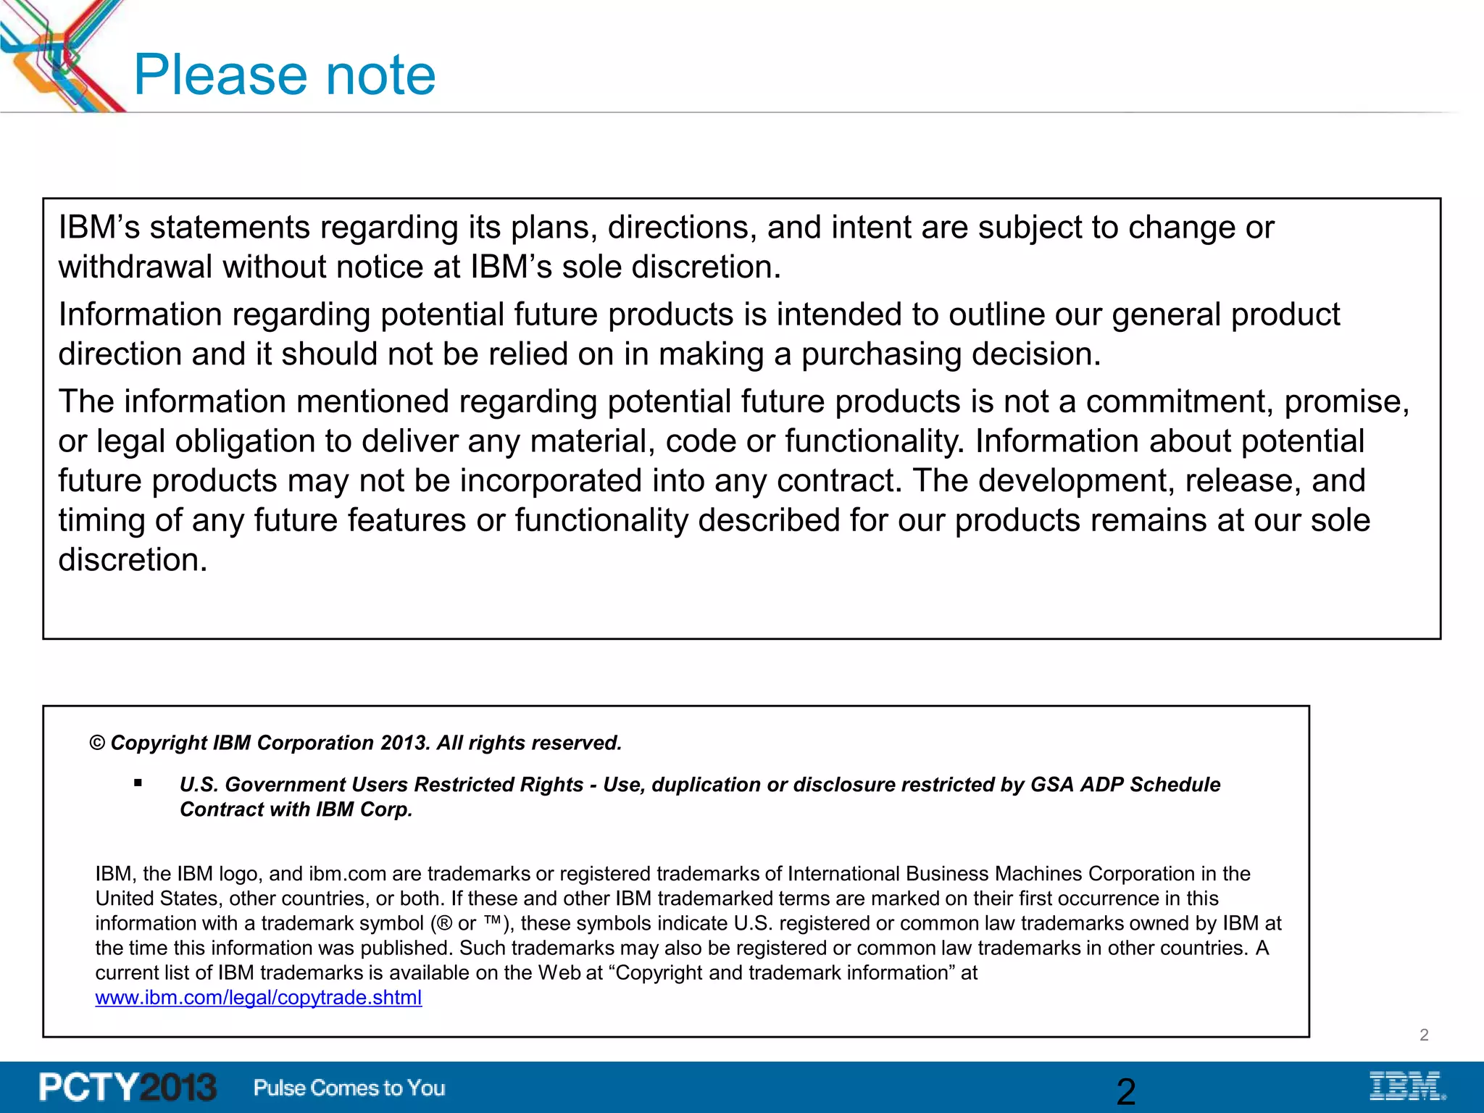The image size is (1484, 1113).
Task: Click the large slide number 2 in footer
Action: [1126, 1092]
